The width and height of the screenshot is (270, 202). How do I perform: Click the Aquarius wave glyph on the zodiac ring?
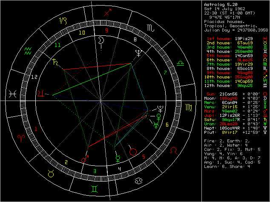pyautogui.click(x=28, y=51)
